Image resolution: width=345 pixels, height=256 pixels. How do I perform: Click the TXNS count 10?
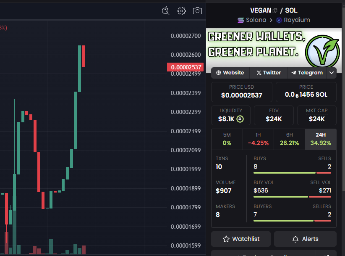point(219,167)
